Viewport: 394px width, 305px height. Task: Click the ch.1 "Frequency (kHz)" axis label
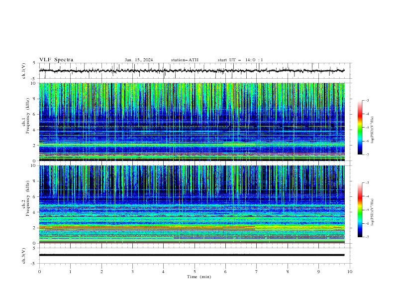(x=28, y=116)
